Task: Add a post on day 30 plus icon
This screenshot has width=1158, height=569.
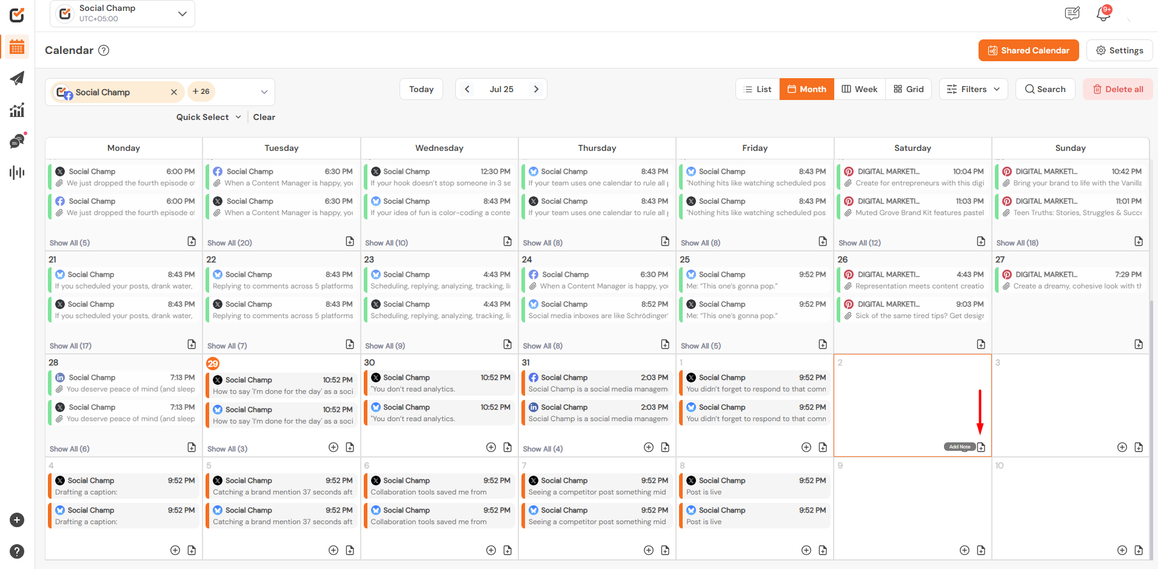Action: click(491, 447)
